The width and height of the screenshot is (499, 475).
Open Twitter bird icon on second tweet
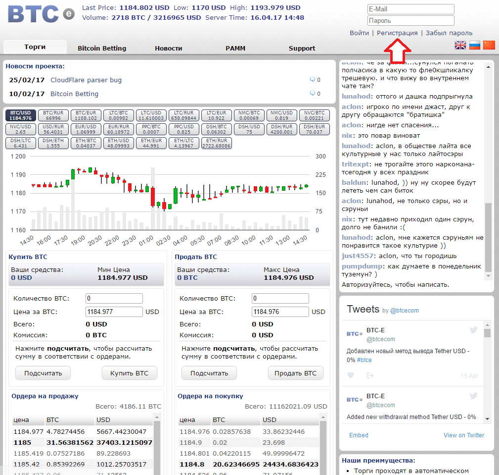(474, 396)
